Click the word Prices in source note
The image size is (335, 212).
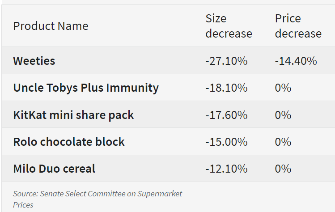[23, 205]
